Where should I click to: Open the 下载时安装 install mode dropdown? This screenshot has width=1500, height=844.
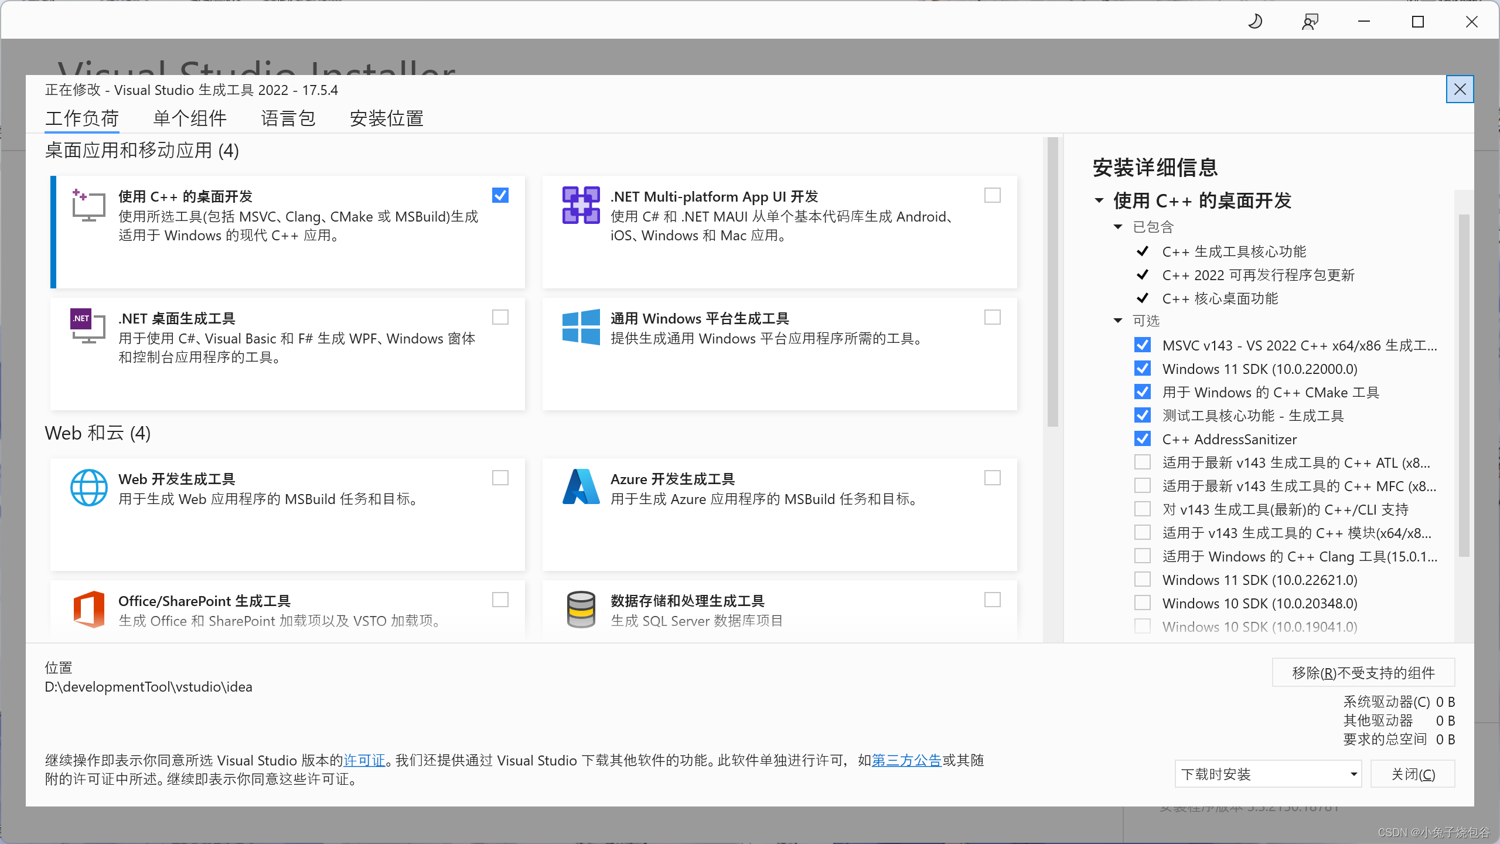click(1268, 774)
